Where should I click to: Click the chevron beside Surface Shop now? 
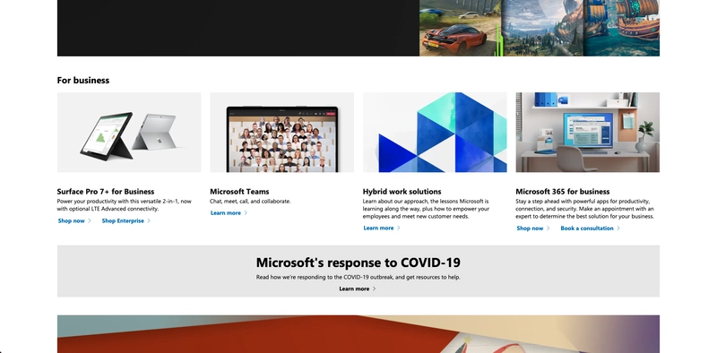click(89, 221)
